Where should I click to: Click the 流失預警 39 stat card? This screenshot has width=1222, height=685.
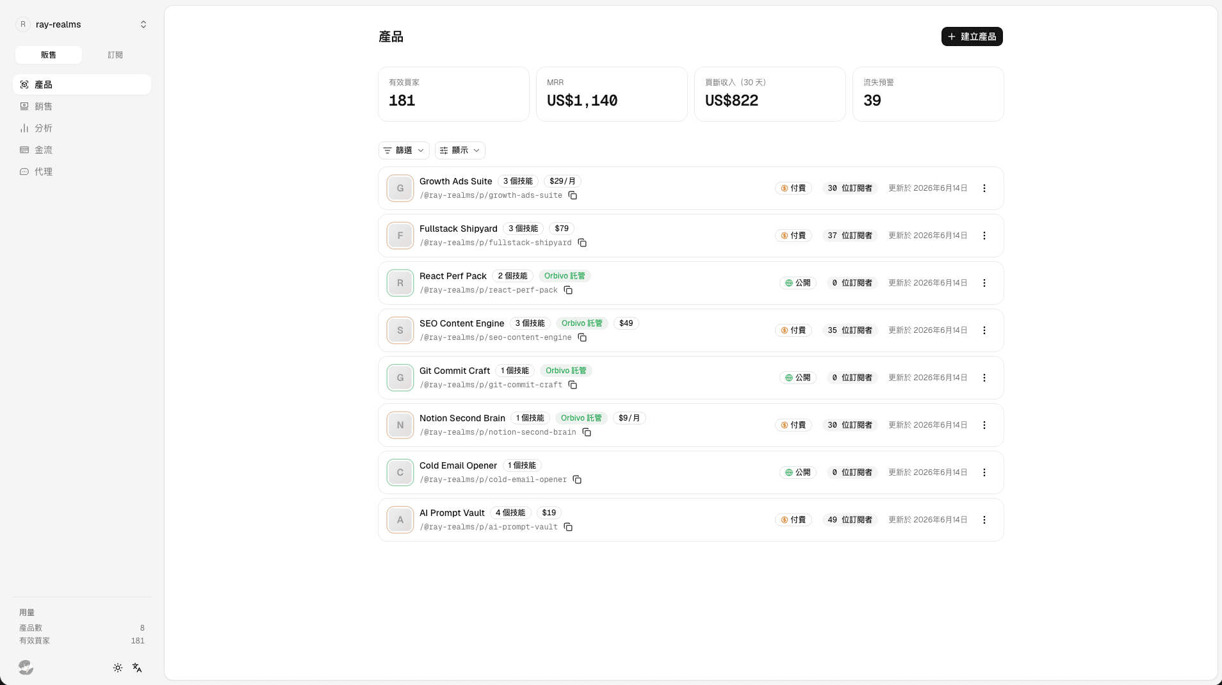point(928,94)
